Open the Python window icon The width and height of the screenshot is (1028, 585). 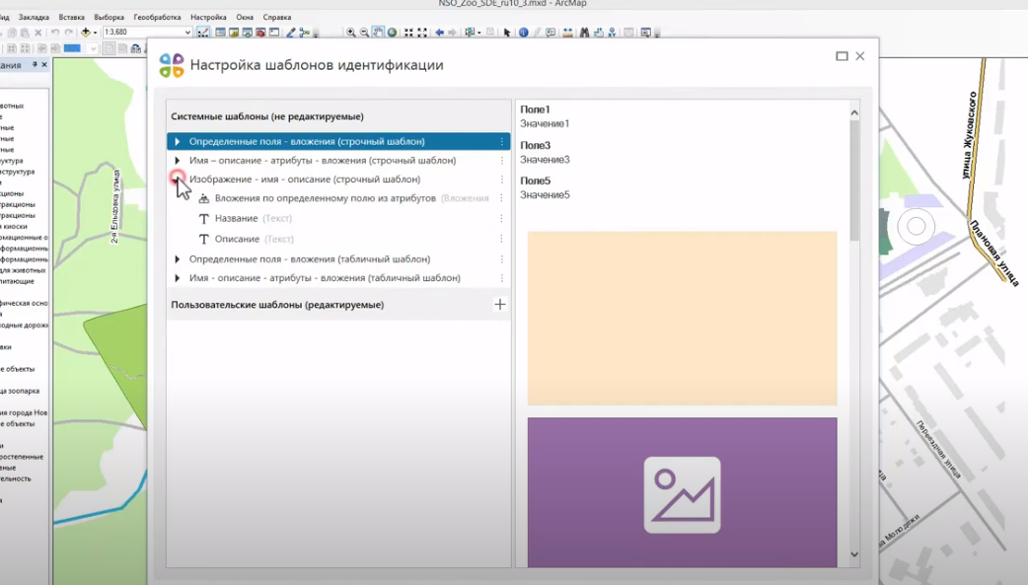click(x=274, y=33)
